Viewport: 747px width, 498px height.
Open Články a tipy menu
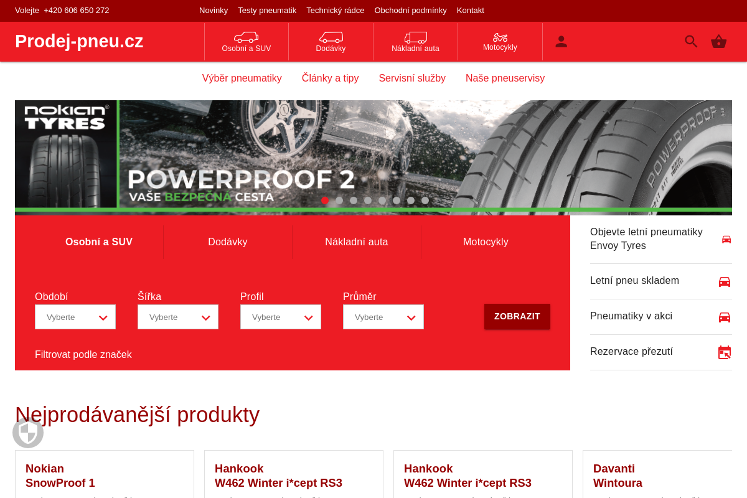331,78
